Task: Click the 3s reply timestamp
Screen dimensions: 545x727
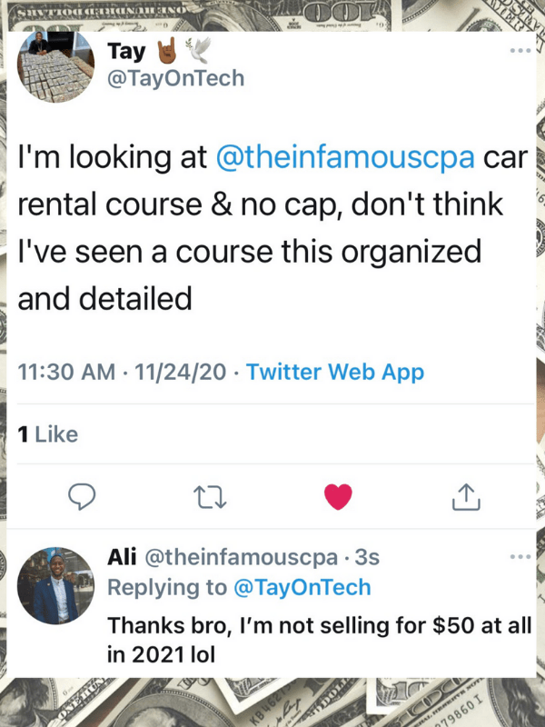Action: tap(368, 555)
